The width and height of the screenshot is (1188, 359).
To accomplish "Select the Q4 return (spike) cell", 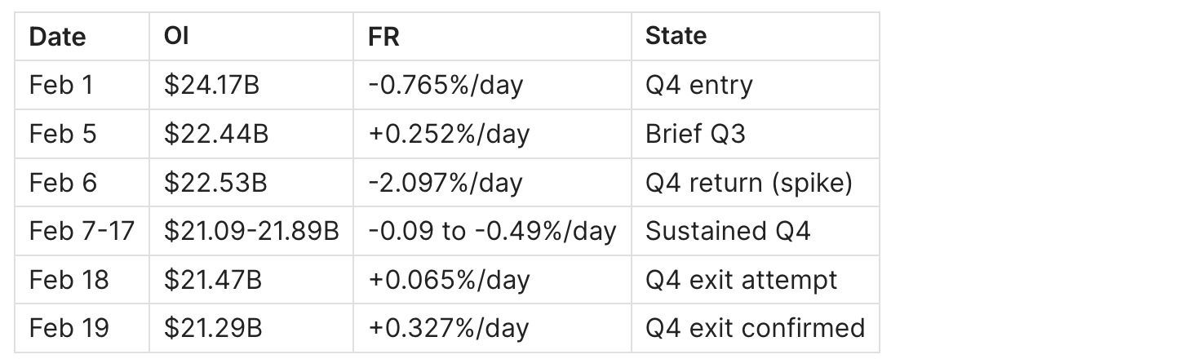I will click(x=749, y=183).
